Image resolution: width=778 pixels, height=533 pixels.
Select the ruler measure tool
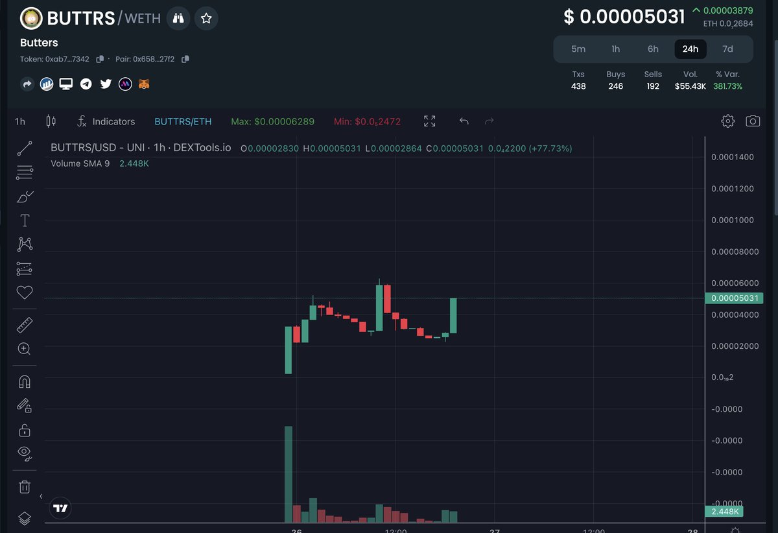25,325
